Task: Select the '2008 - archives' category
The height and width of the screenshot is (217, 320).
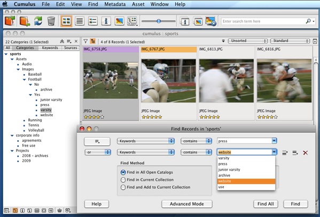Action: coord(35,156)
